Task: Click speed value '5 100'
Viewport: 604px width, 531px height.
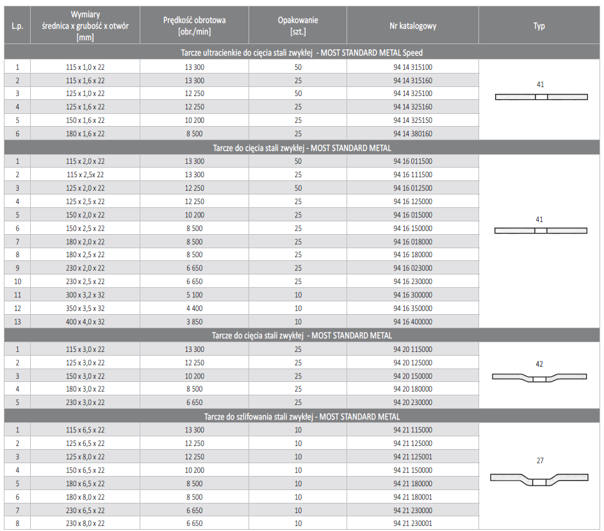Action: 195,295
